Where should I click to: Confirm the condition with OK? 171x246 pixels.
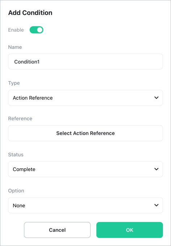(x=129, y=230)
